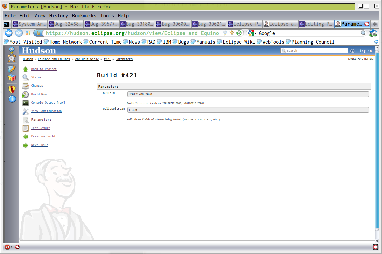Image resolution: width=382 pixels, height=254 pixels.
Task: Open a new tab with plus button
Action: [x=375, y=24]
